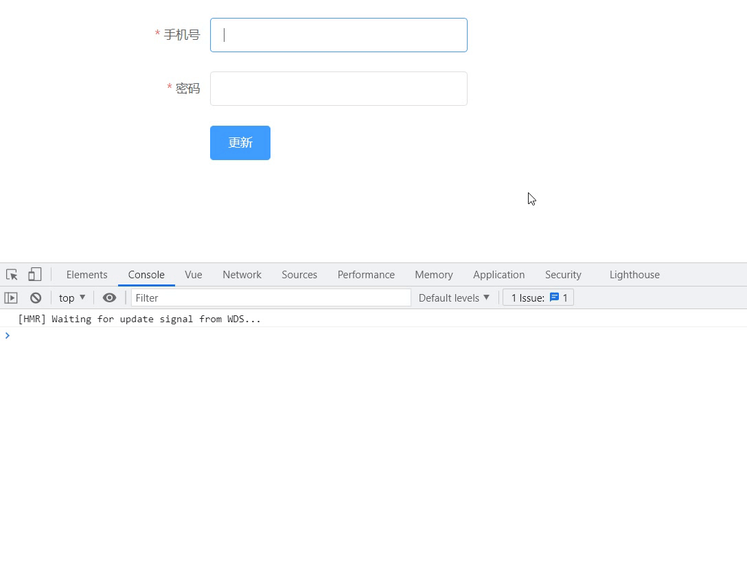Open the Security tab
Viewport: 747px width, 573px height.
pyautogui.click(x=563, y=275)
